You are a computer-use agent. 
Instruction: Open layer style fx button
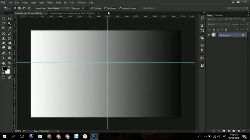pyautogui.click(x=219, y=131)
